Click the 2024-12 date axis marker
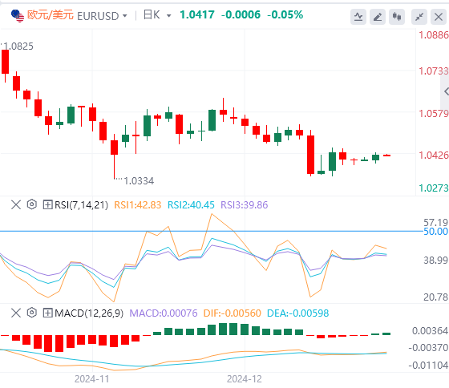 245,379
